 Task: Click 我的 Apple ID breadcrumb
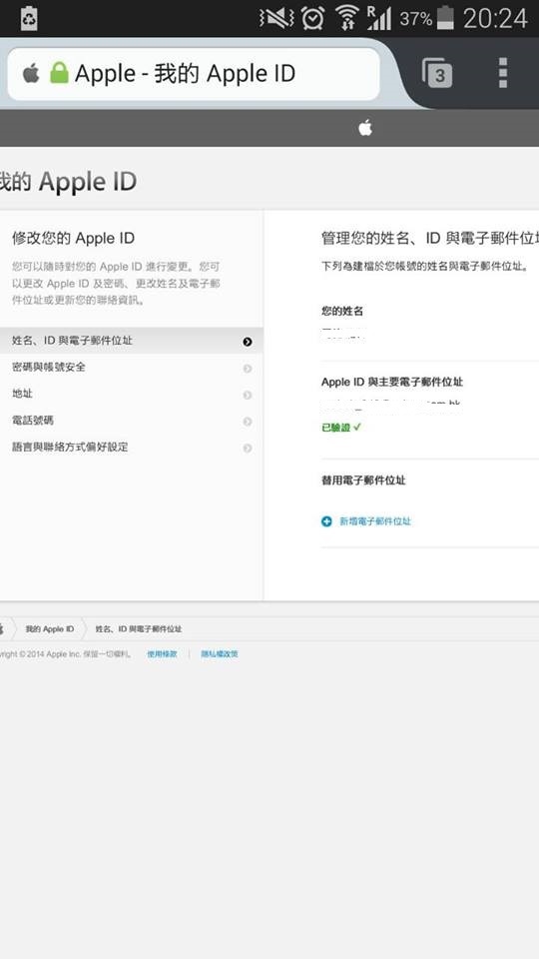point(50,628)
